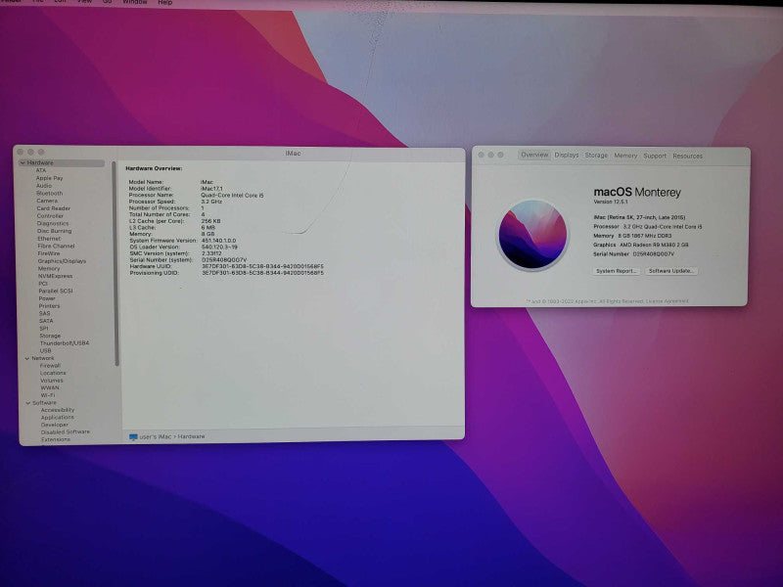The width and height of the screenshot is (783, 587).
Task: Select Apple Pay in sidebar
Action: (x=50, y=178)
